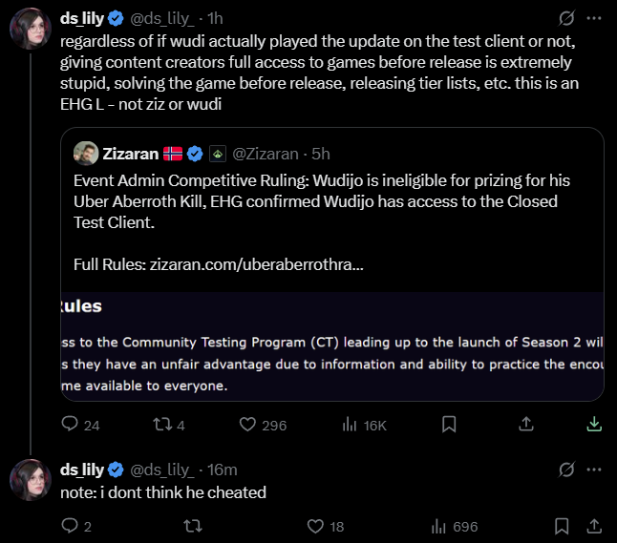Open Grok icon on the top tweet
This screenshot has height=543, width=617.
[x=566, y=18]
